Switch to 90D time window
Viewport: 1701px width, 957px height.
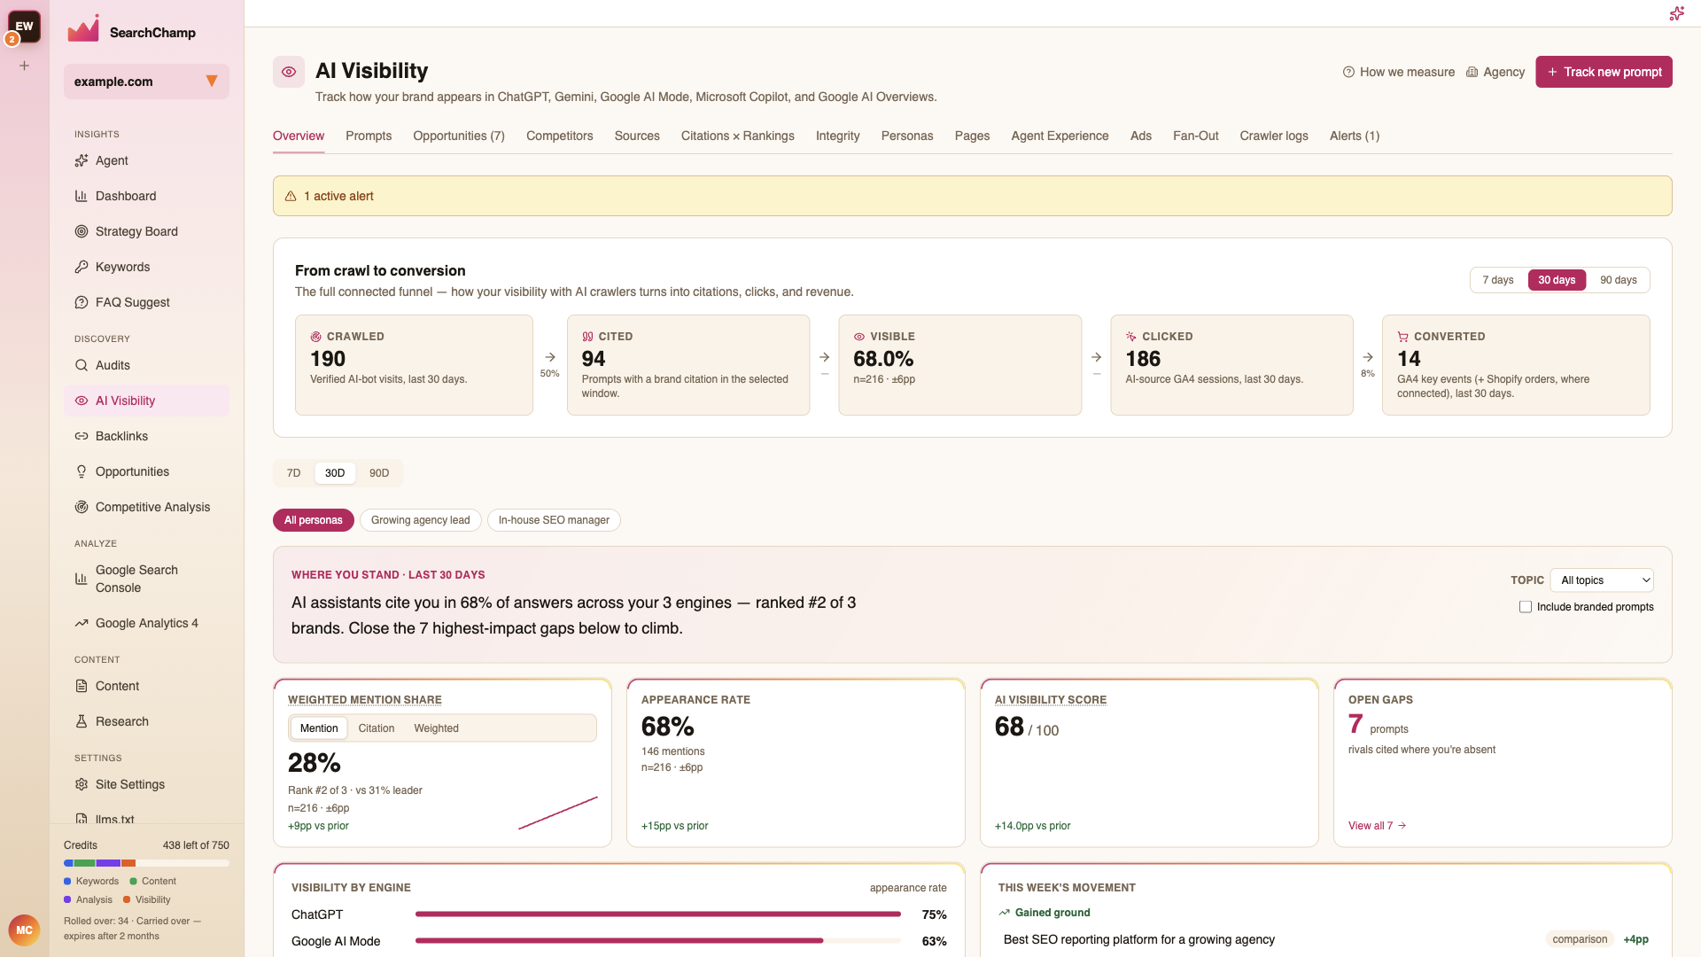tap(379, 473)
